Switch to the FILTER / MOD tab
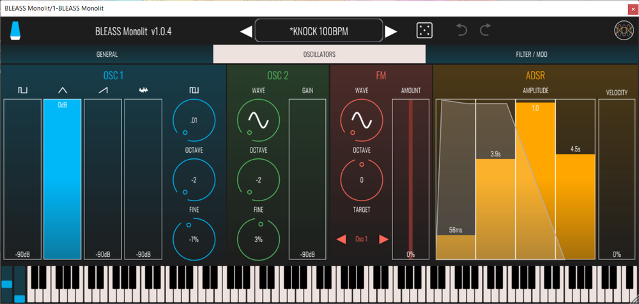639x304 pixels. click(x=532, y=54)
